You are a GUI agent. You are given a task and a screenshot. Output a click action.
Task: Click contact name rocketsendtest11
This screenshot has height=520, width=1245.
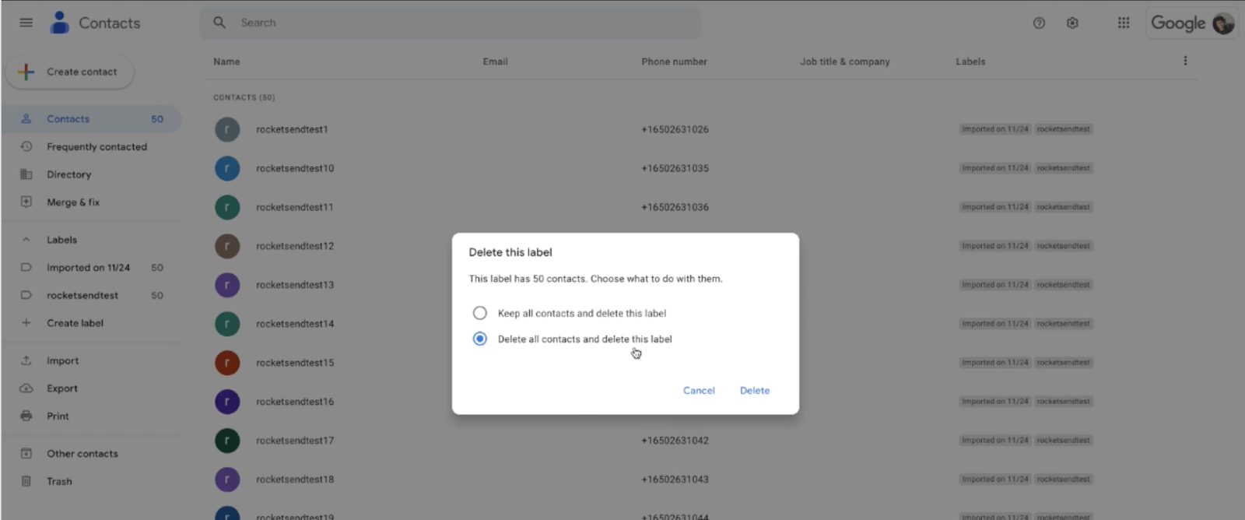(x=295, y=207)
